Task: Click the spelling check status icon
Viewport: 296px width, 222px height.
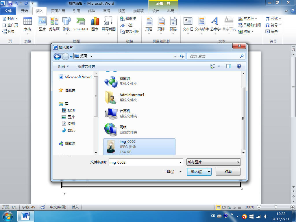Action: [43, 207]
